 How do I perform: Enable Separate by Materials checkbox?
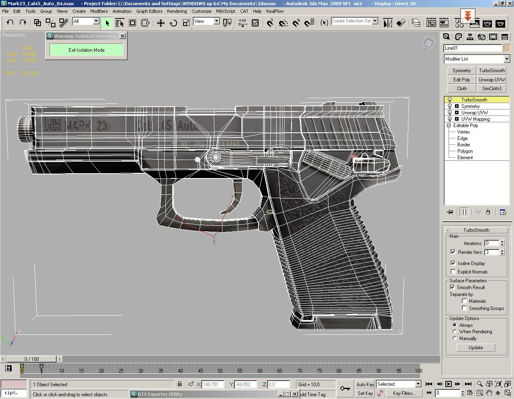coord(464,301)
